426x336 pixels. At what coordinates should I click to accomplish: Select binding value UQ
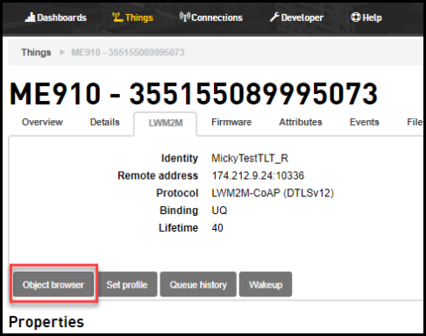[x=219, y=211]
